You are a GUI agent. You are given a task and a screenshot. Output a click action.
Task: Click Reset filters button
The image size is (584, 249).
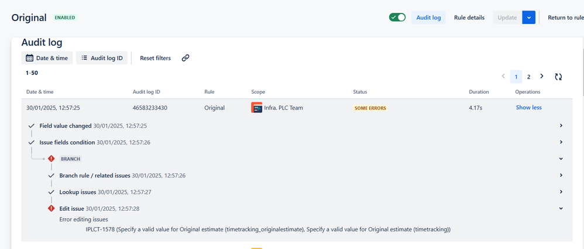tap(155, 58)
